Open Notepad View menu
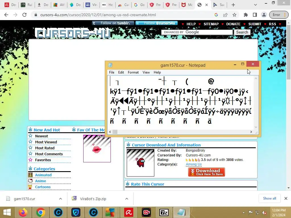This screenshot has width=291, height=218. (x=146, y=72)
